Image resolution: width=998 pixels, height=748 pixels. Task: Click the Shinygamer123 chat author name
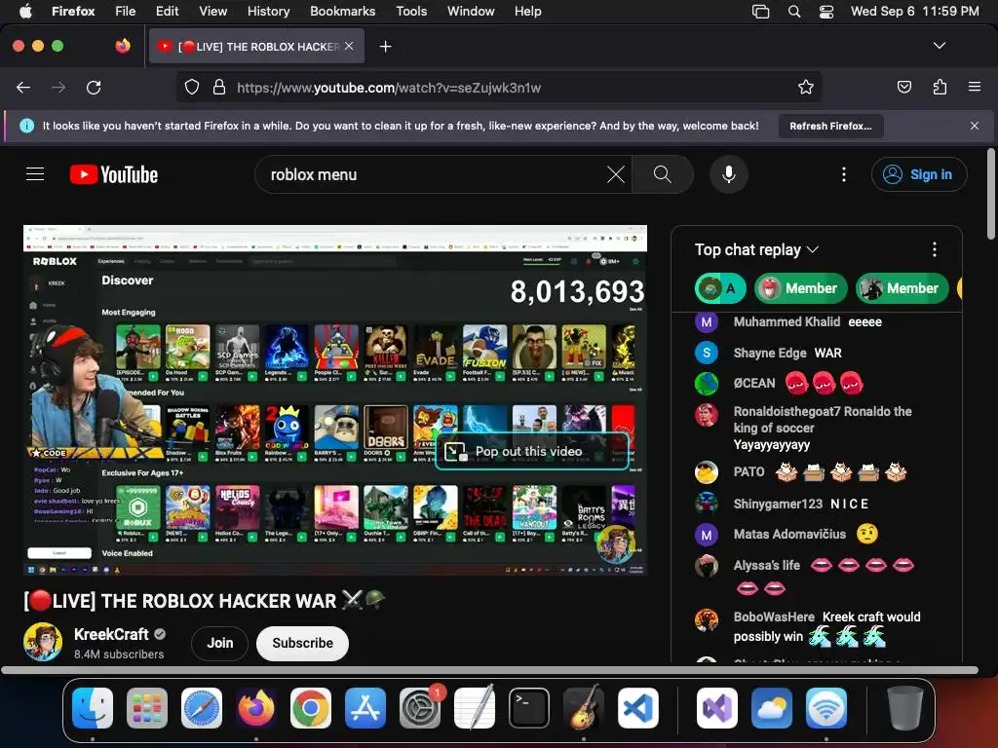pyautogui.click(x=778, y=504)
